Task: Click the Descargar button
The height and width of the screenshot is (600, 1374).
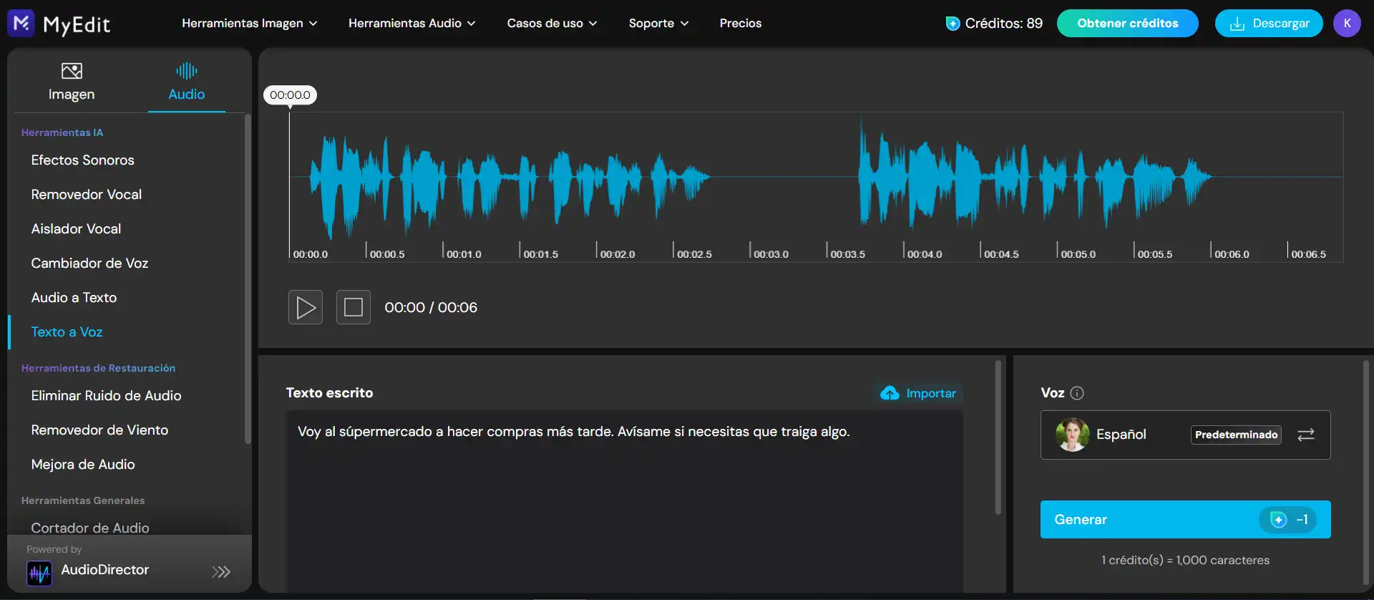Action: click(1269, 24)
